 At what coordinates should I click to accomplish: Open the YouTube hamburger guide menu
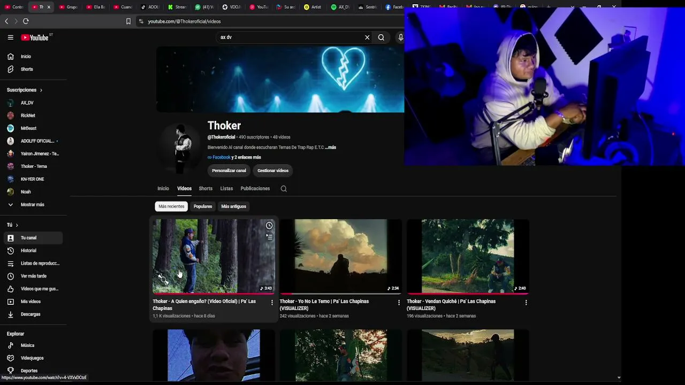coord(10,37)
